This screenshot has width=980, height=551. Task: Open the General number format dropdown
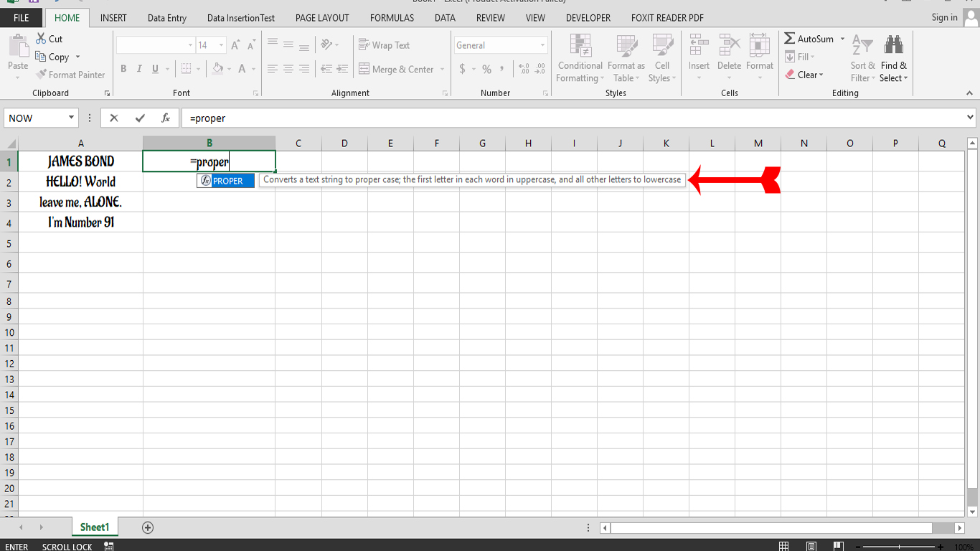542,45
